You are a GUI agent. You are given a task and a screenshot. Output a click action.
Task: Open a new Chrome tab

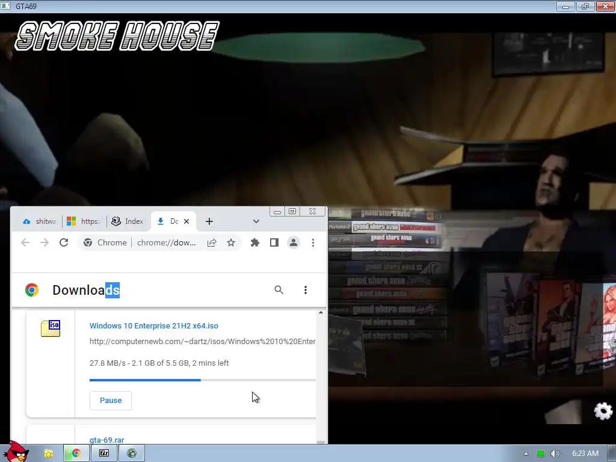209,221
